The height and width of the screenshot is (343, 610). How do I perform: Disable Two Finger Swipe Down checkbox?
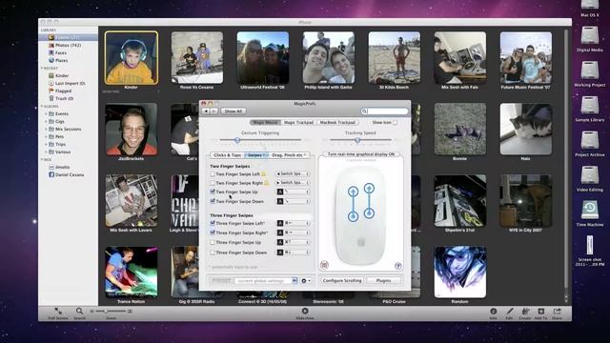tap(213, 201)
